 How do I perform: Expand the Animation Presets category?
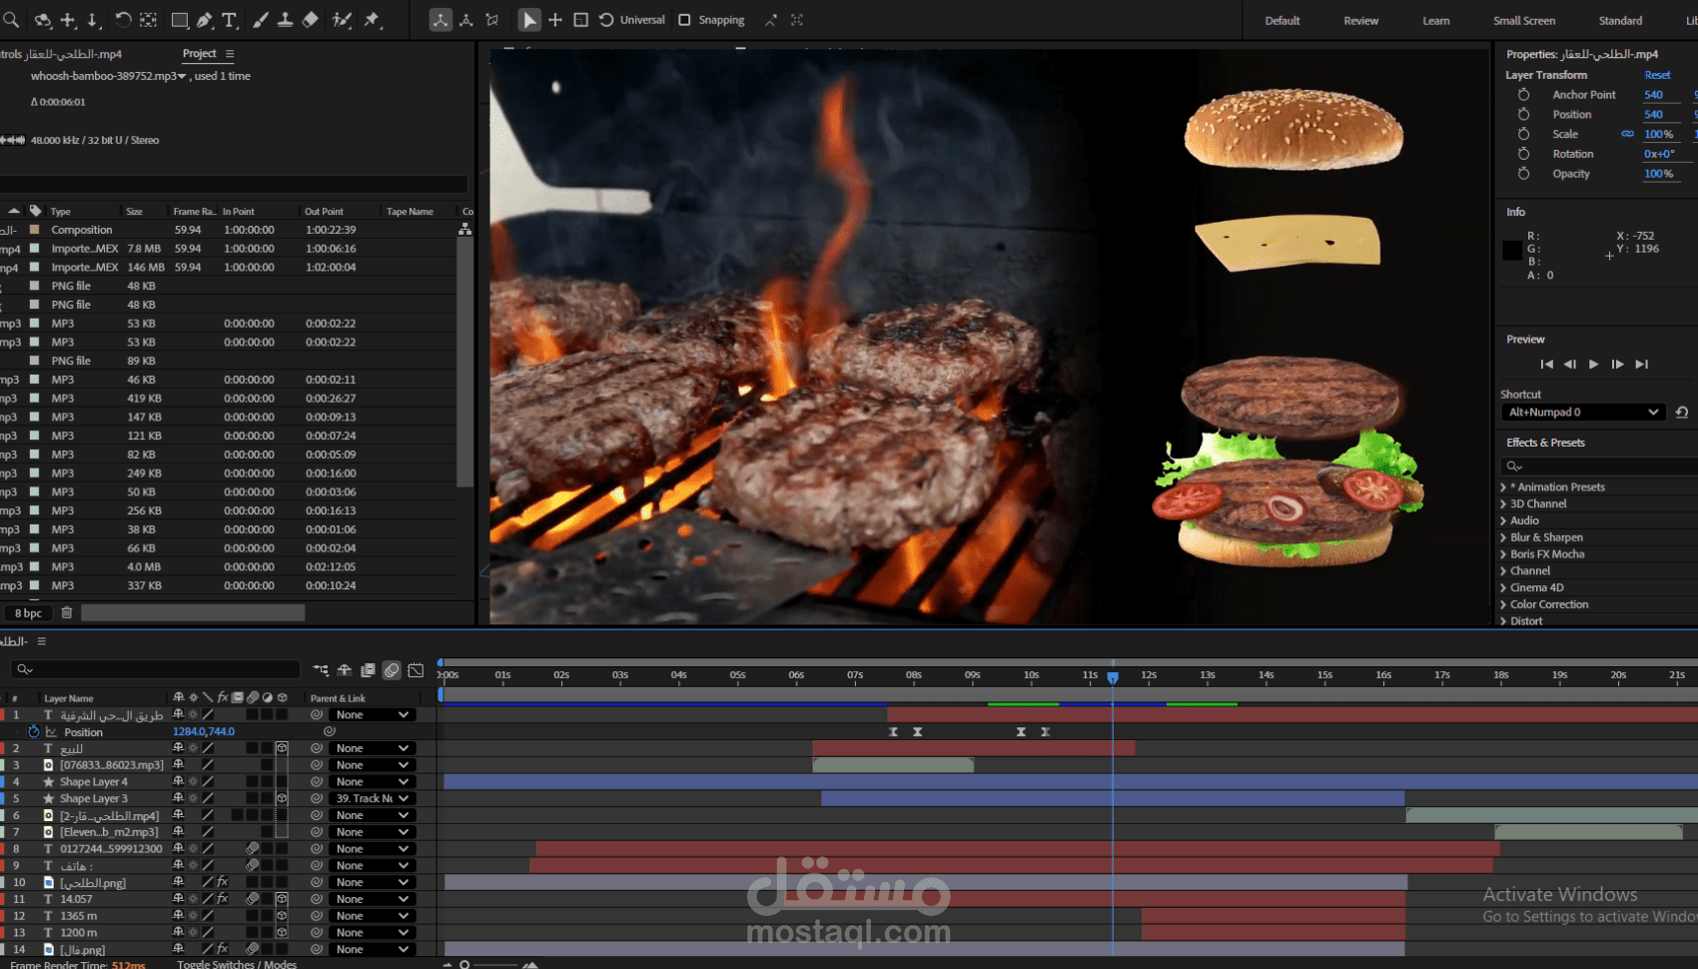(1503, 487)
